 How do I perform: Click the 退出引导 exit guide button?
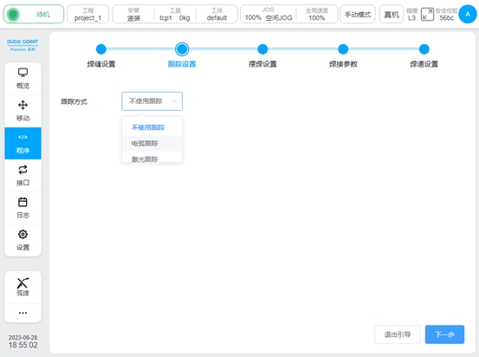pos(398,334)
